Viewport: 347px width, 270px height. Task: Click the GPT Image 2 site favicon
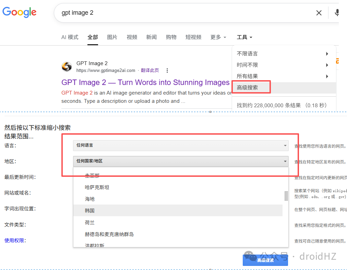click(67, 66)
